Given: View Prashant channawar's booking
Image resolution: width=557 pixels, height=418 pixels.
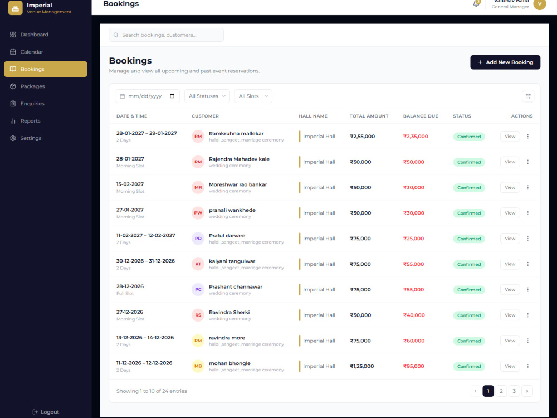Looking at the screenshot, I should tap(510, 290).
